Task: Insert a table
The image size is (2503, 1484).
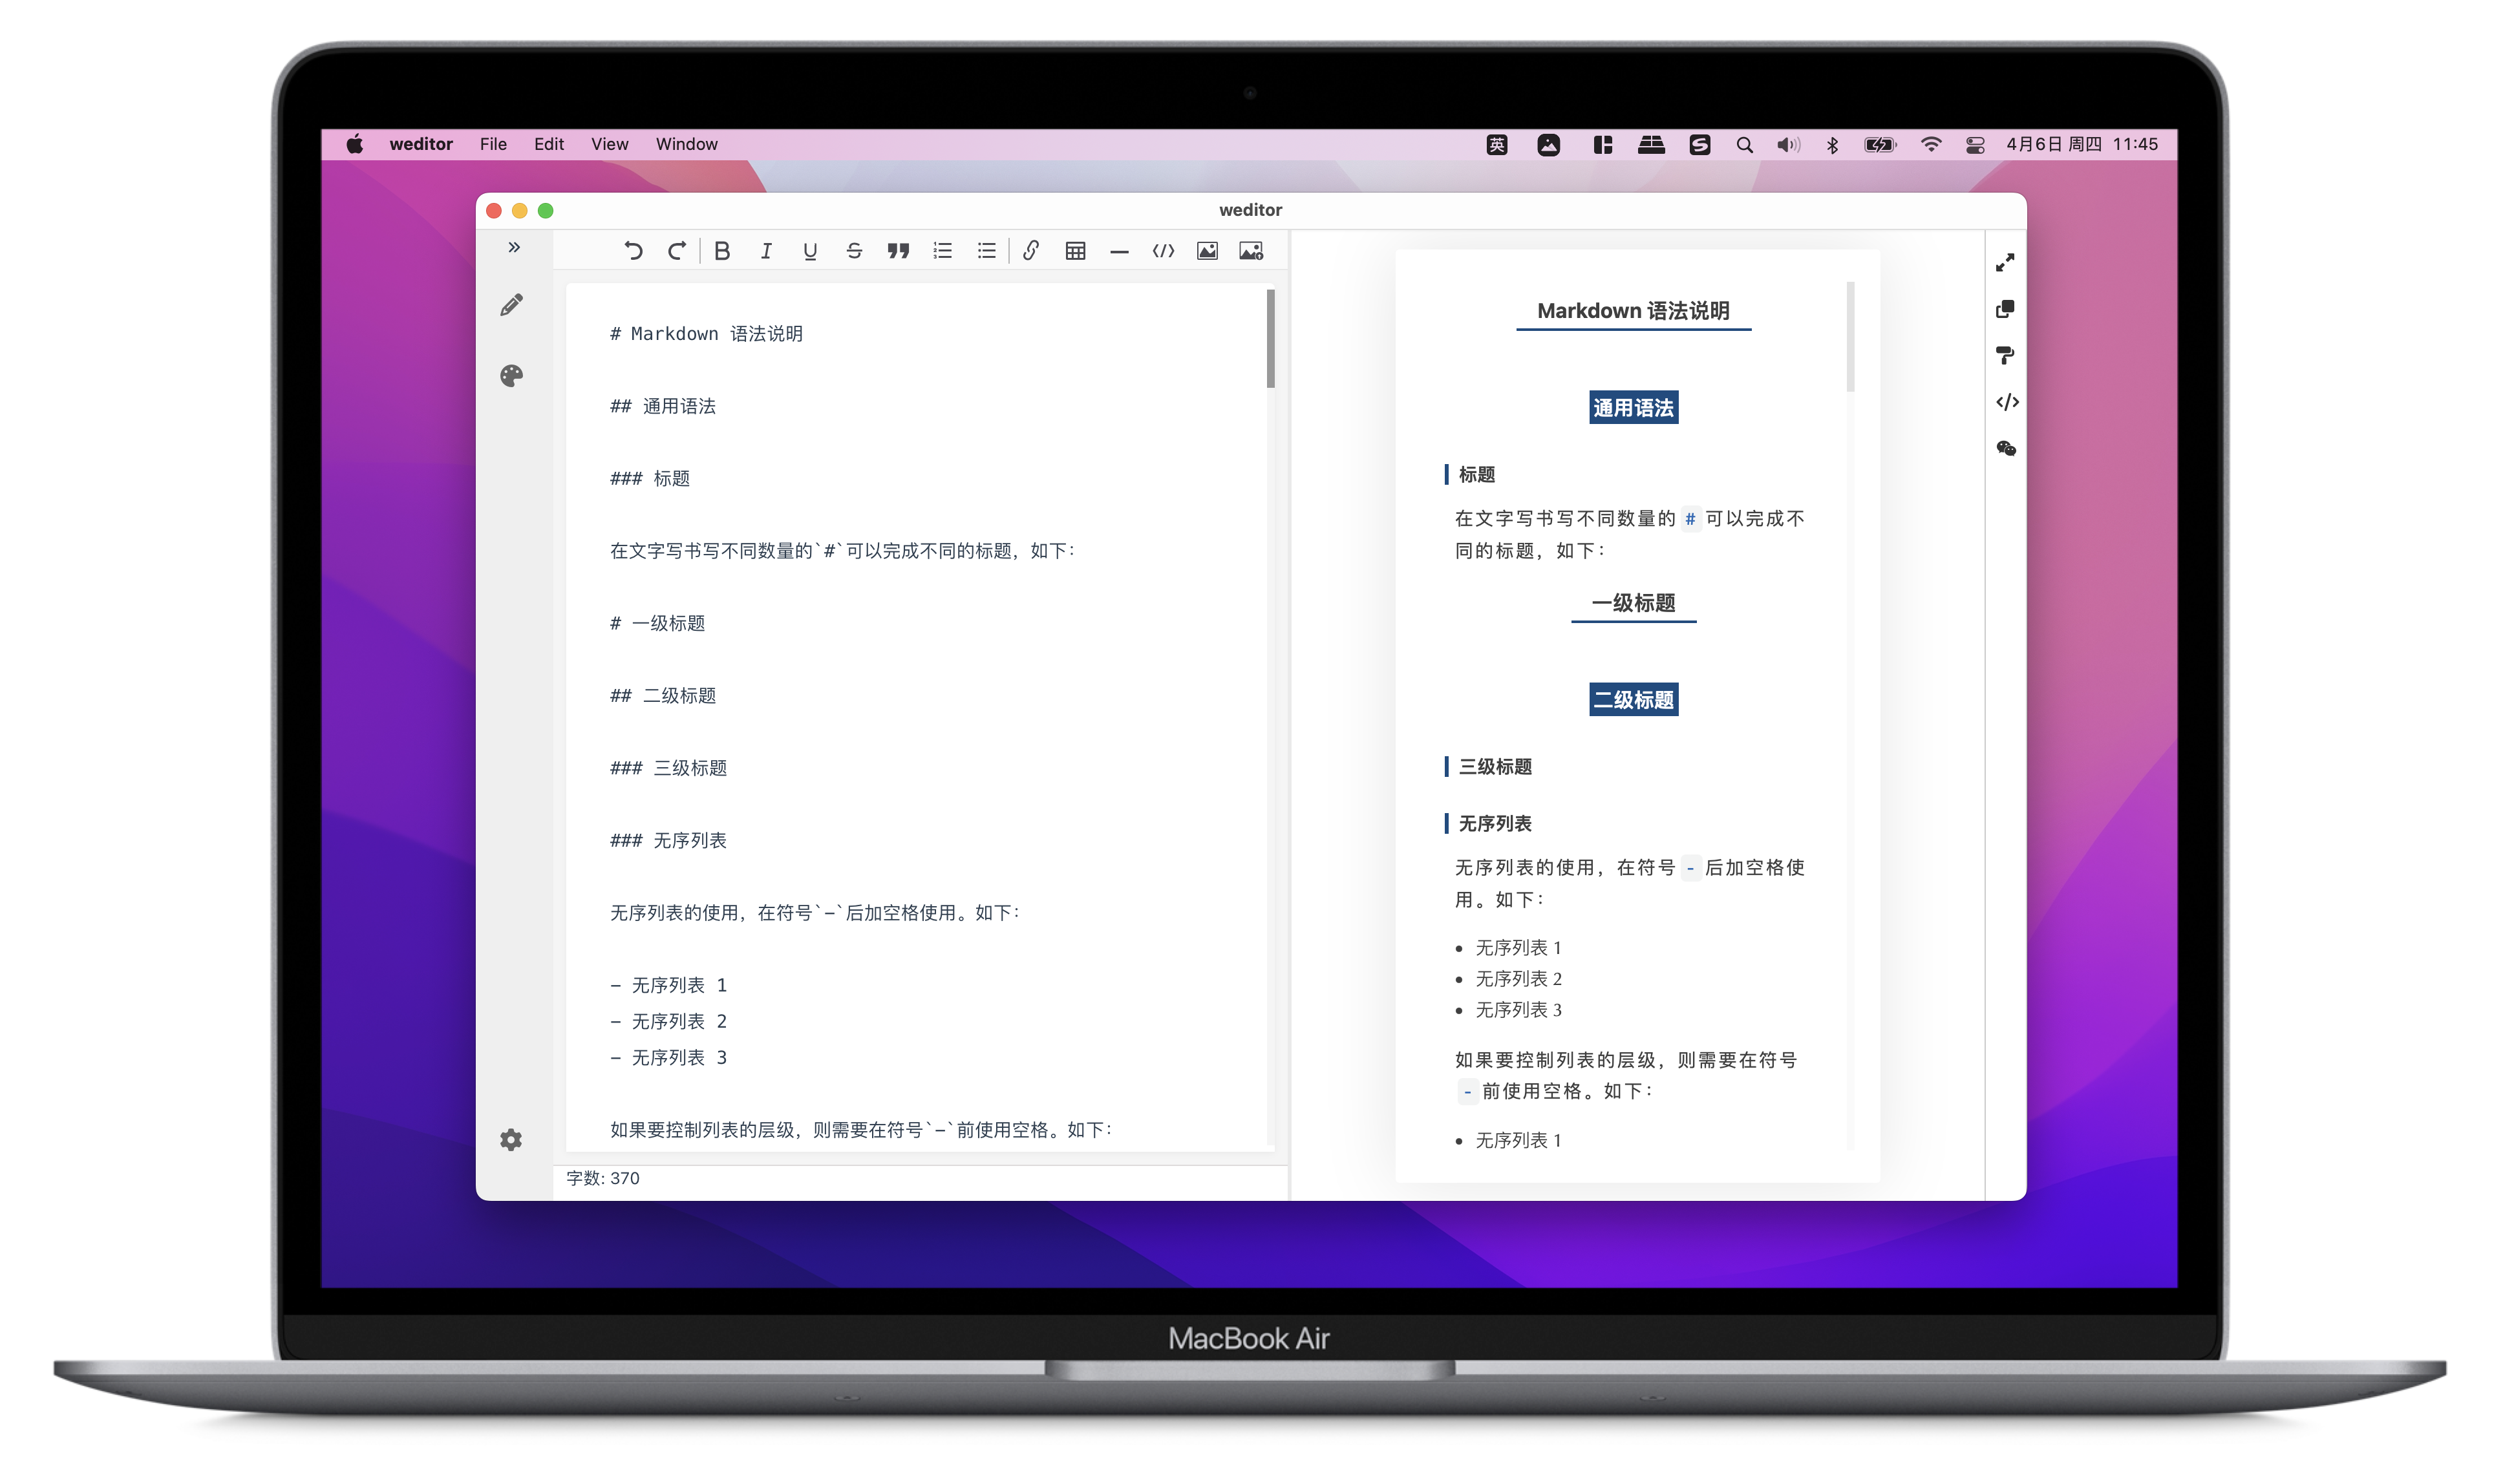Action: 1076,251
